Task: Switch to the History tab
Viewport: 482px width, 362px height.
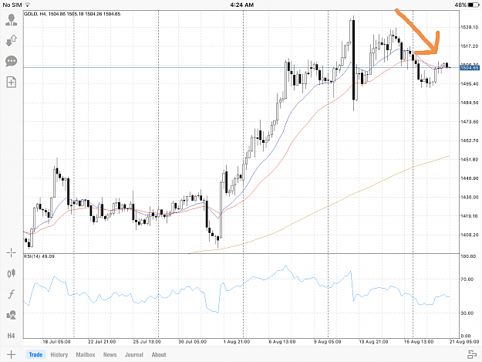Action: 59,354
